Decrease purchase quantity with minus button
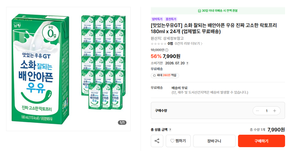The width and height of the screenshot is (300, 159). (258, 111)
